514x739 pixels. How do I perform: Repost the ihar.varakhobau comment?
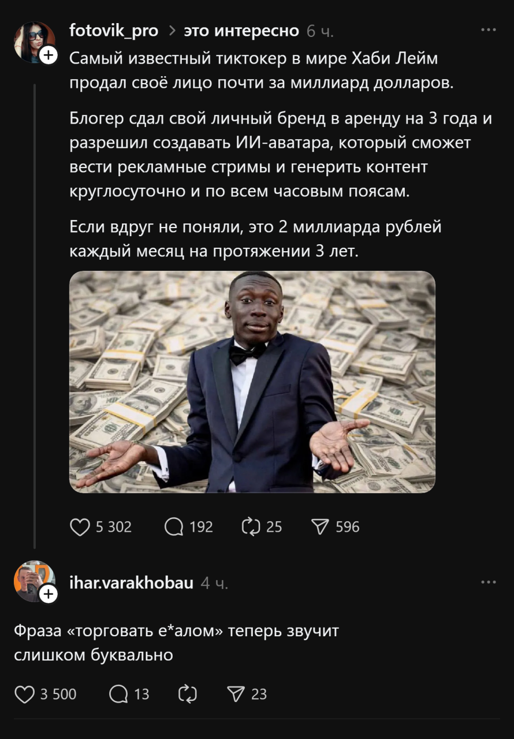187,694
